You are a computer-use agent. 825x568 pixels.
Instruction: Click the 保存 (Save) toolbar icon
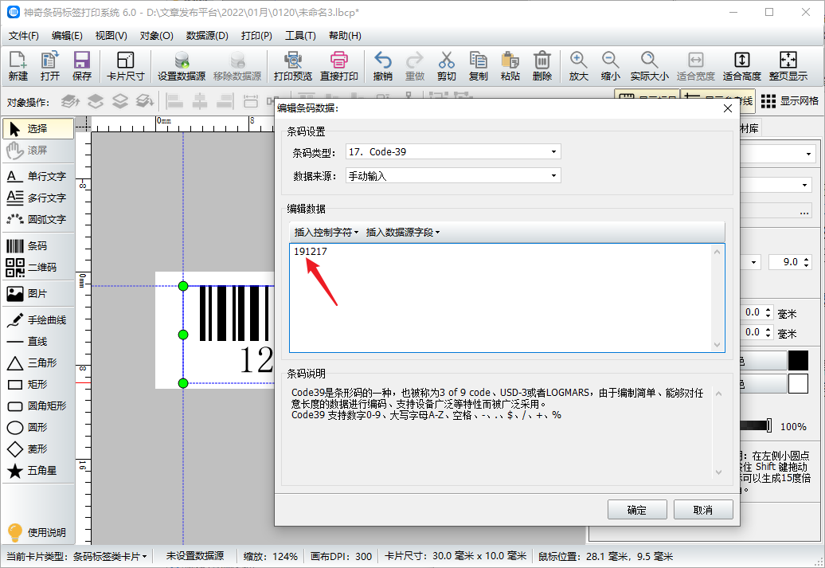(82, 66)
